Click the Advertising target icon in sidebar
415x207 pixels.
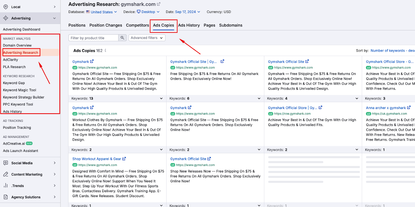[x=5, y=18]
